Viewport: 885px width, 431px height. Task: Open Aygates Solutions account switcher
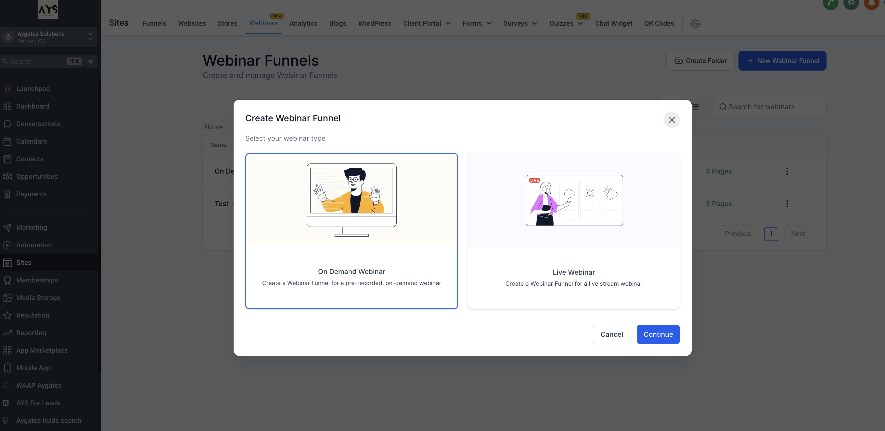coord(48,37)
